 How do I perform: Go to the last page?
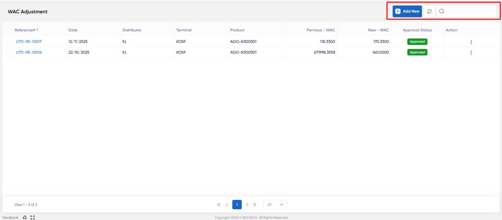click(255, 204)
